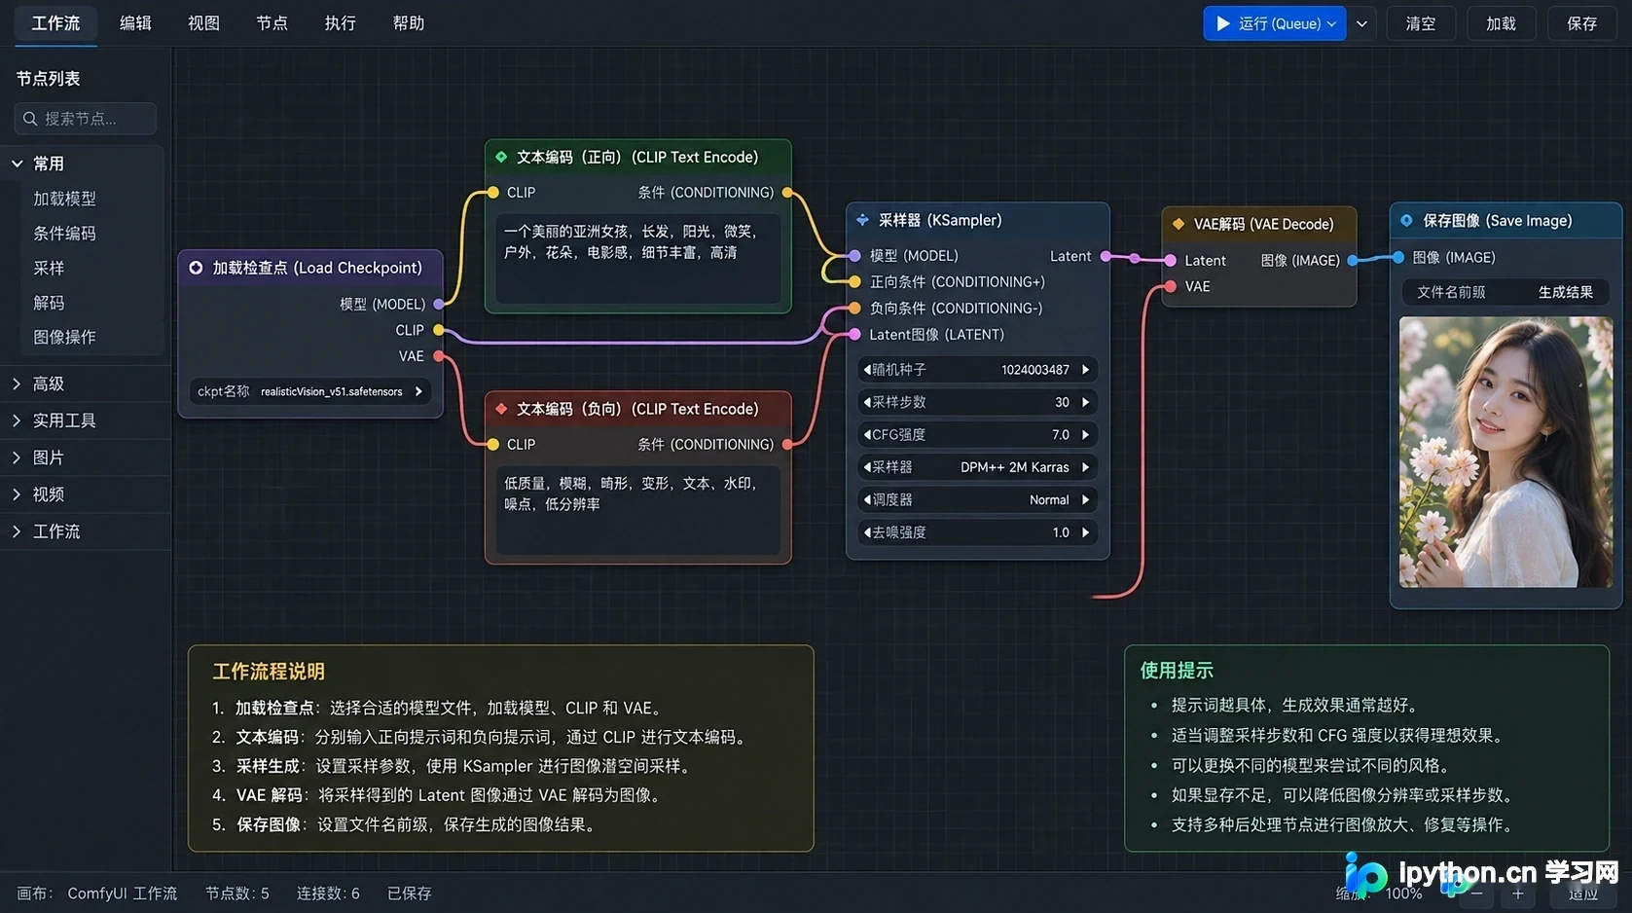Expand the 视频 category
Image resolution: width=1632 pixels, height=913 pixels.
click(17, 494)
